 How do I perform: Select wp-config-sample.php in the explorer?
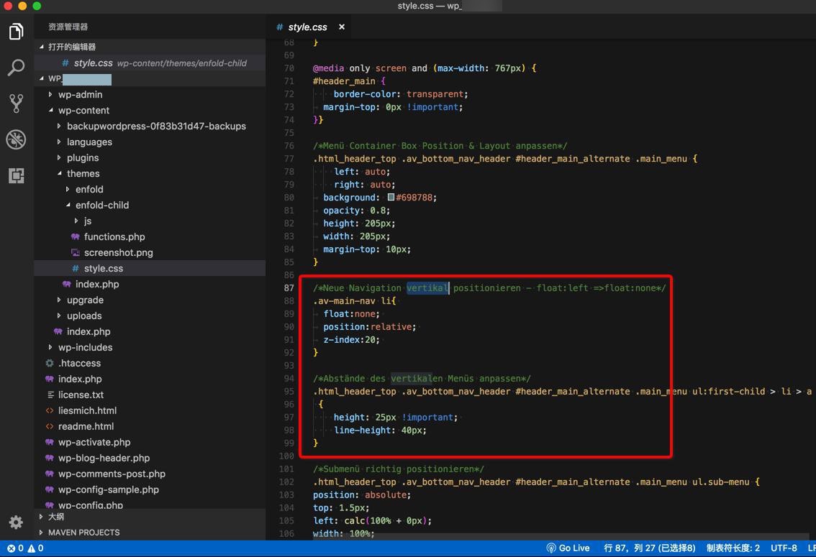click(108, 489)
